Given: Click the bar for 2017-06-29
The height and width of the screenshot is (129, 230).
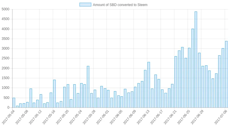Looking at the screenshot, I should pyautogui.click(x=203, y=87).
